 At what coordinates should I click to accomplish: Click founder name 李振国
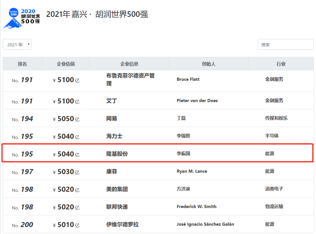pos(183,154)
